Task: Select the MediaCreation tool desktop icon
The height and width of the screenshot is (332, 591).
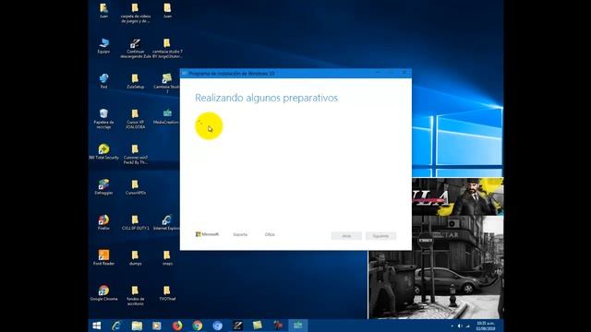Action: pos(166,116)
